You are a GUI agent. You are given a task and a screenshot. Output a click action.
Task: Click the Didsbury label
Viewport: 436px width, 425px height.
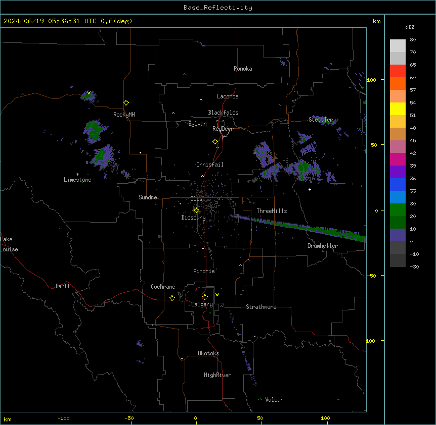[194, 218]
